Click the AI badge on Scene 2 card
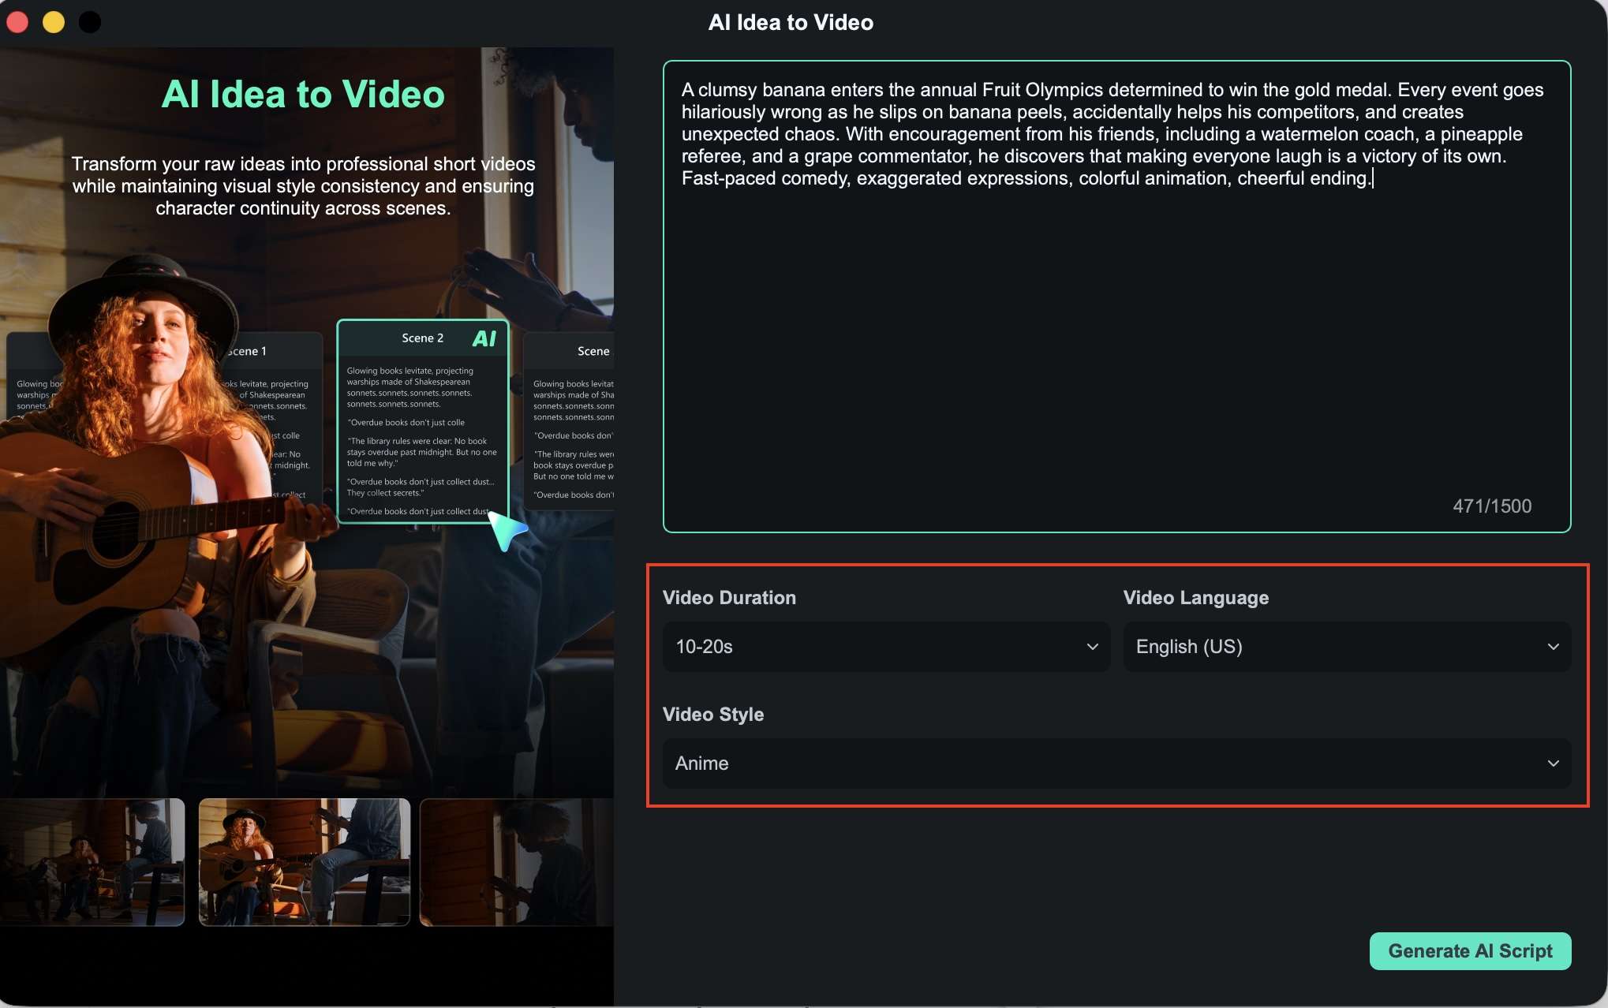Screen dimensions: 1608x1008 tap(484, 338)
